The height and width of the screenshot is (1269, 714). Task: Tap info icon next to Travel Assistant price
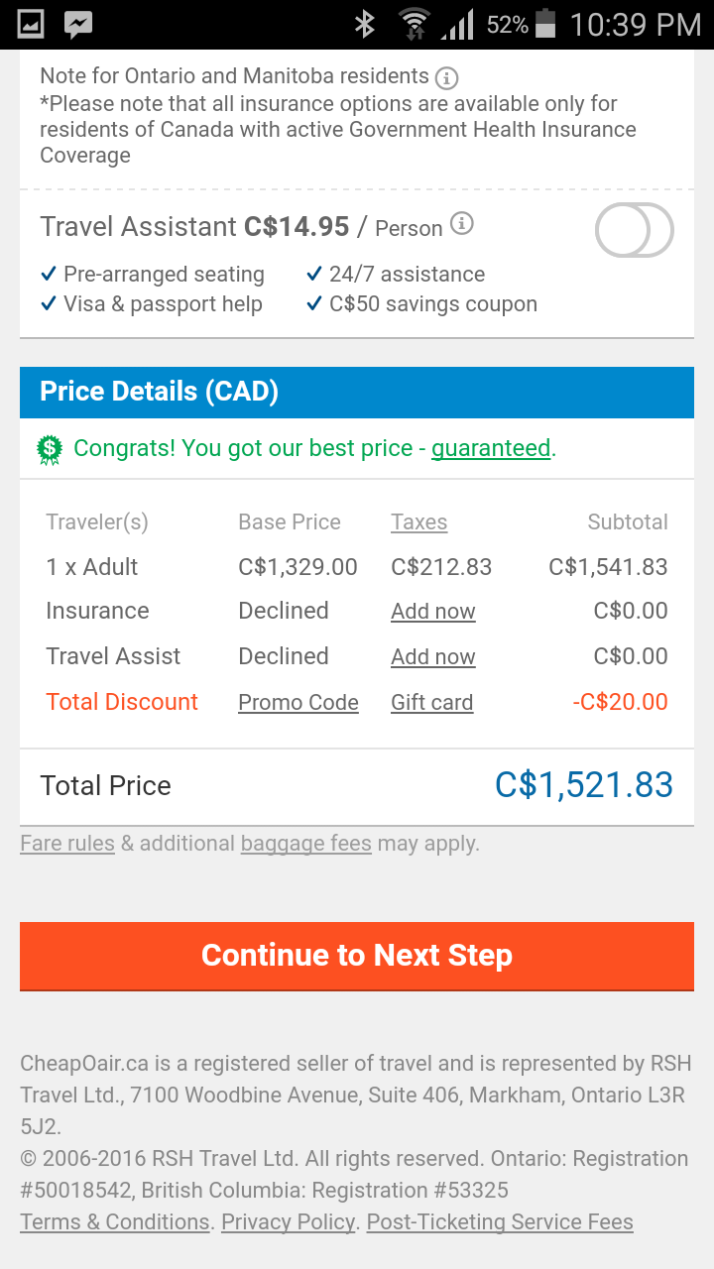461,224
